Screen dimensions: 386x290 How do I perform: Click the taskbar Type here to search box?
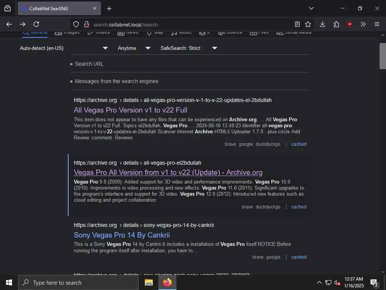coord(78,282)
